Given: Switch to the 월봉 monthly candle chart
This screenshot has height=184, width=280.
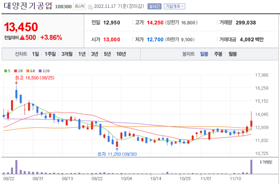Looking at the screenshot, I should point(233,54).
